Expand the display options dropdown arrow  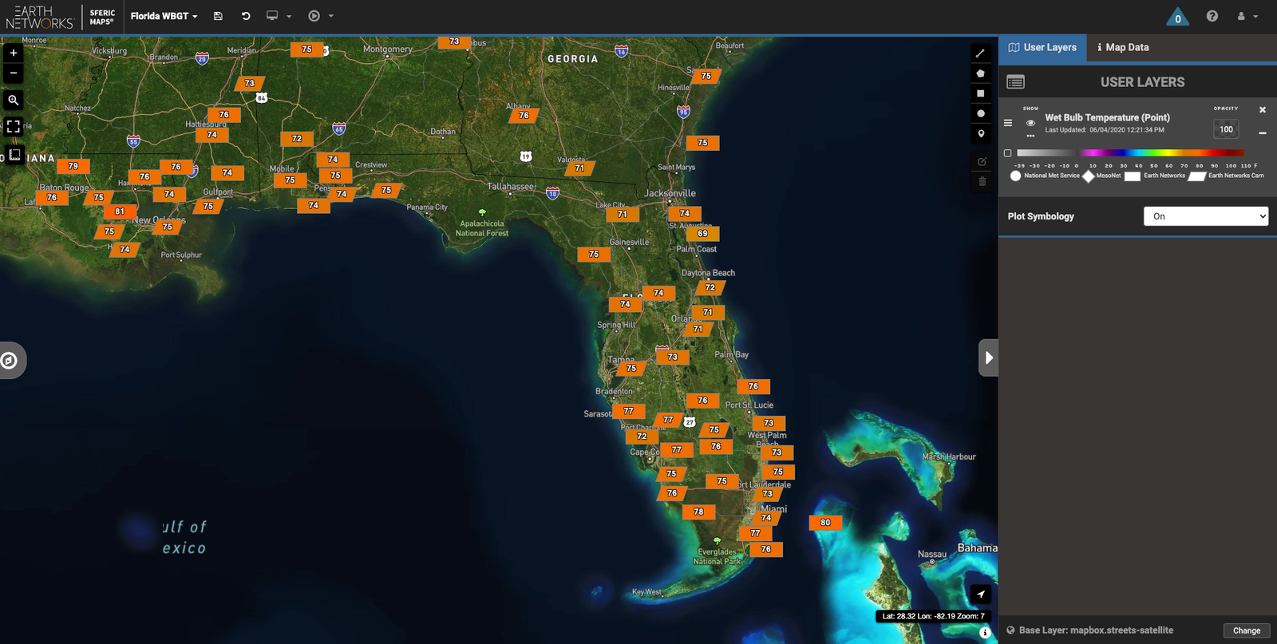289,16
